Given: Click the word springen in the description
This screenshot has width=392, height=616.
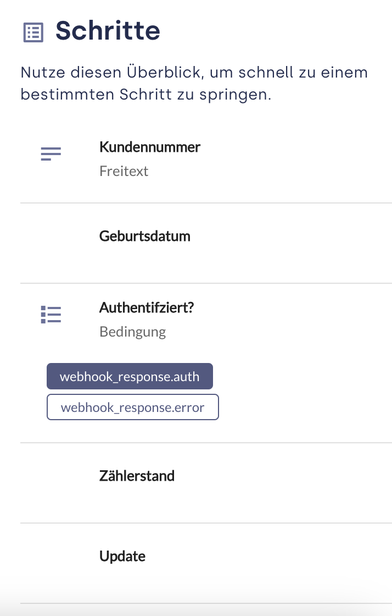Looking at the screenshot, I should coord(235,95).
